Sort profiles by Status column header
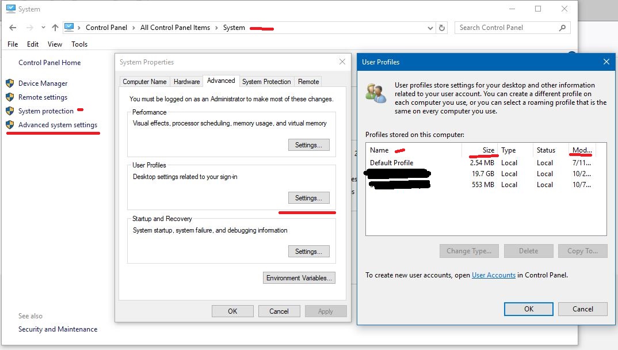This screenshot has height=350, width=618. 551,150
